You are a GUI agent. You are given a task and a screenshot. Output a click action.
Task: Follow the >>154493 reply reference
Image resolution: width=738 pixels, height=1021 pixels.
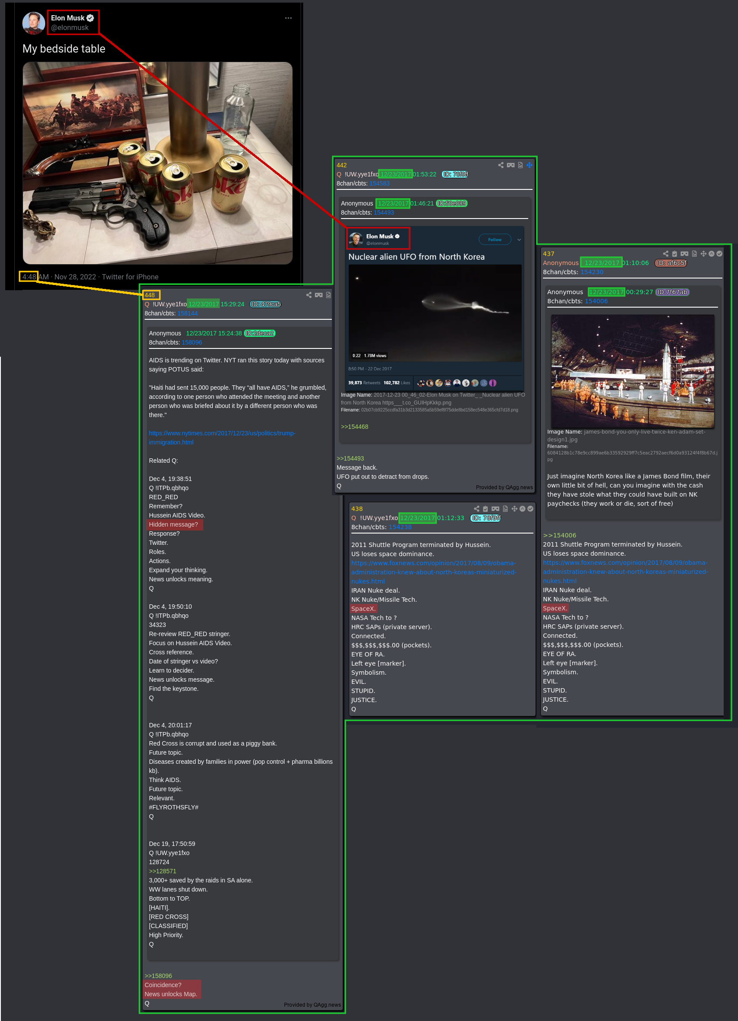point(350,458)
